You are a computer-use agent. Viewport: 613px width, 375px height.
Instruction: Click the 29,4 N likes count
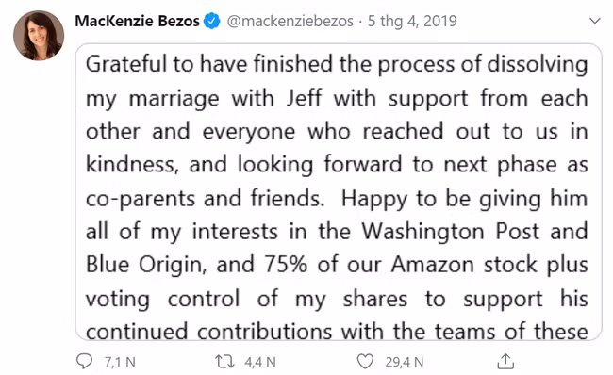405,362
